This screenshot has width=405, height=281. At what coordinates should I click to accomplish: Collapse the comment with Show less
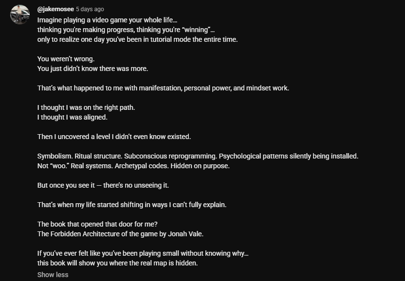click(x=53, y=275)
